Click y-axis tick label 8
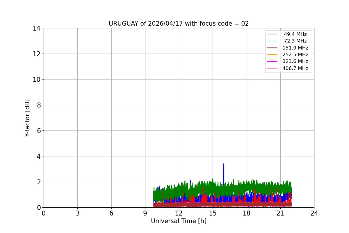 [38, 105]
